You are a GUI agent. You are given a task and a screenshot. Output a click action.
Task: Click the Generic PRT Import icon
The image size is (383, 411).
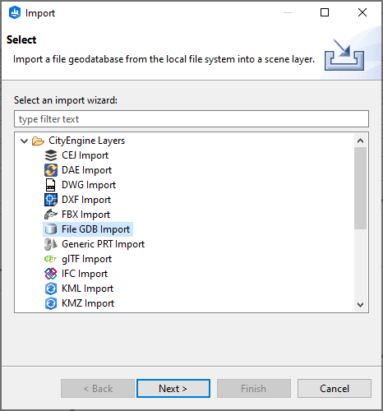click(x=51, y=244)
